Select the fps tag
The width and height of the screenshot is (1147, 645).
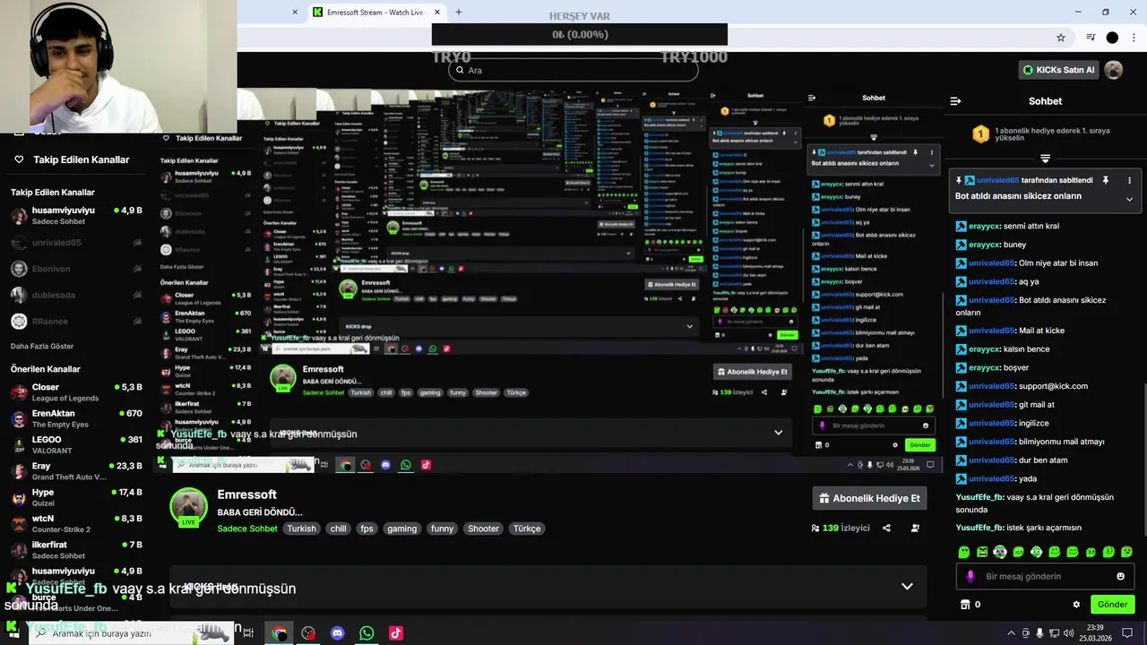click(x=367, y=529)
